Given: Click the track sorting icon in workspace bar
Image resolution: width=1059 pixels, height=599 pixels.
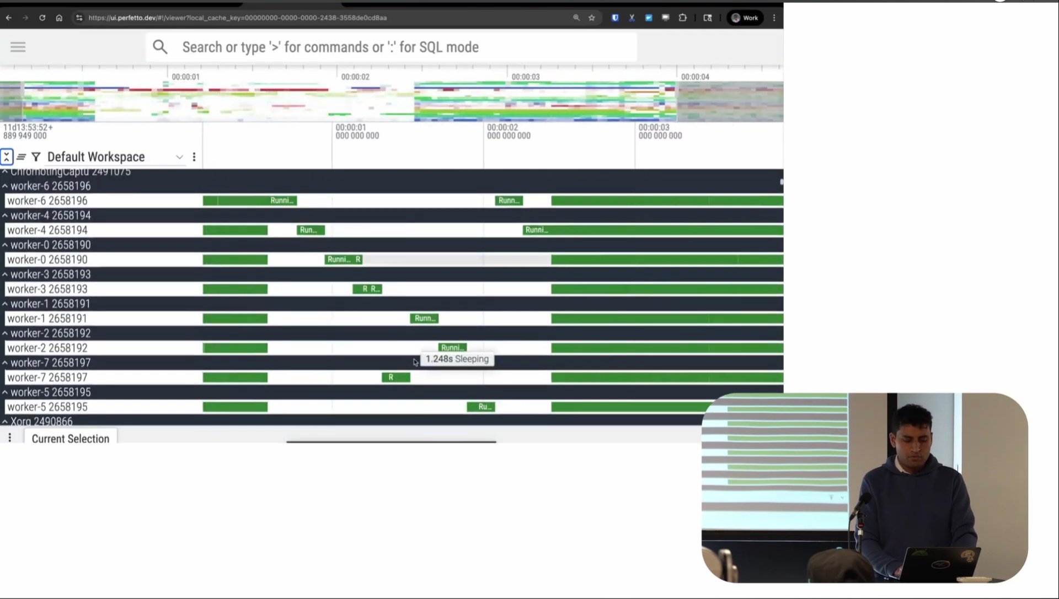Looking at the screenshot, I should (x=22, y=157).
